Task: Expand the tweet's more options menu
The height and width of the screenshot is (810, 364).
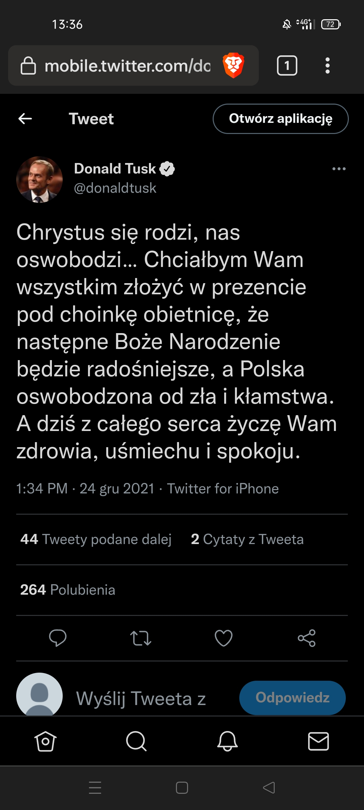Action: 339,169
